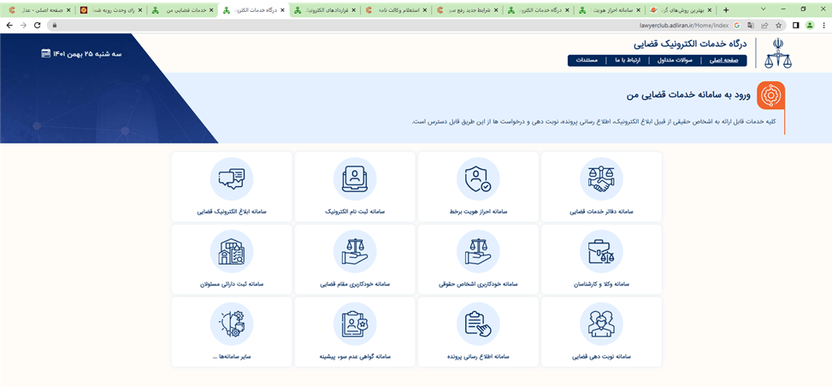Image resolution: width=832 pixels, height=386 pixels.
Task: Reload the current page
Action: [x=37, y=25]
